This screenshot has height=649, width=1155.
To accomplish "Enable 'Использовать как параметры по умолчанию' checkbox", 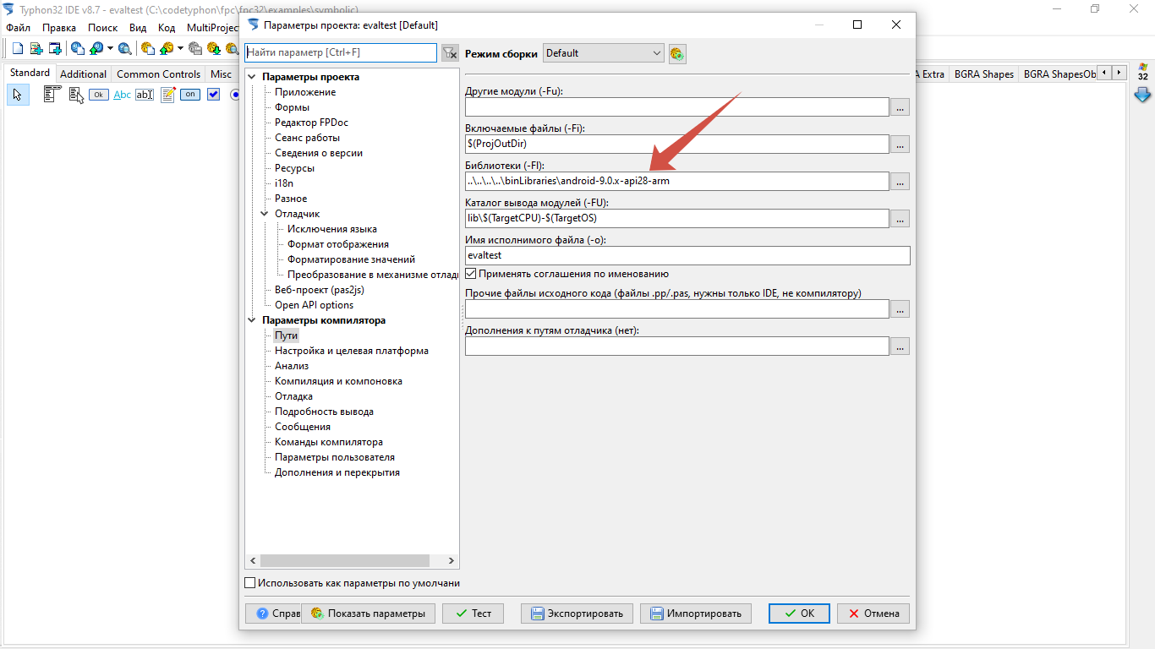I will (x=250, y=583).
